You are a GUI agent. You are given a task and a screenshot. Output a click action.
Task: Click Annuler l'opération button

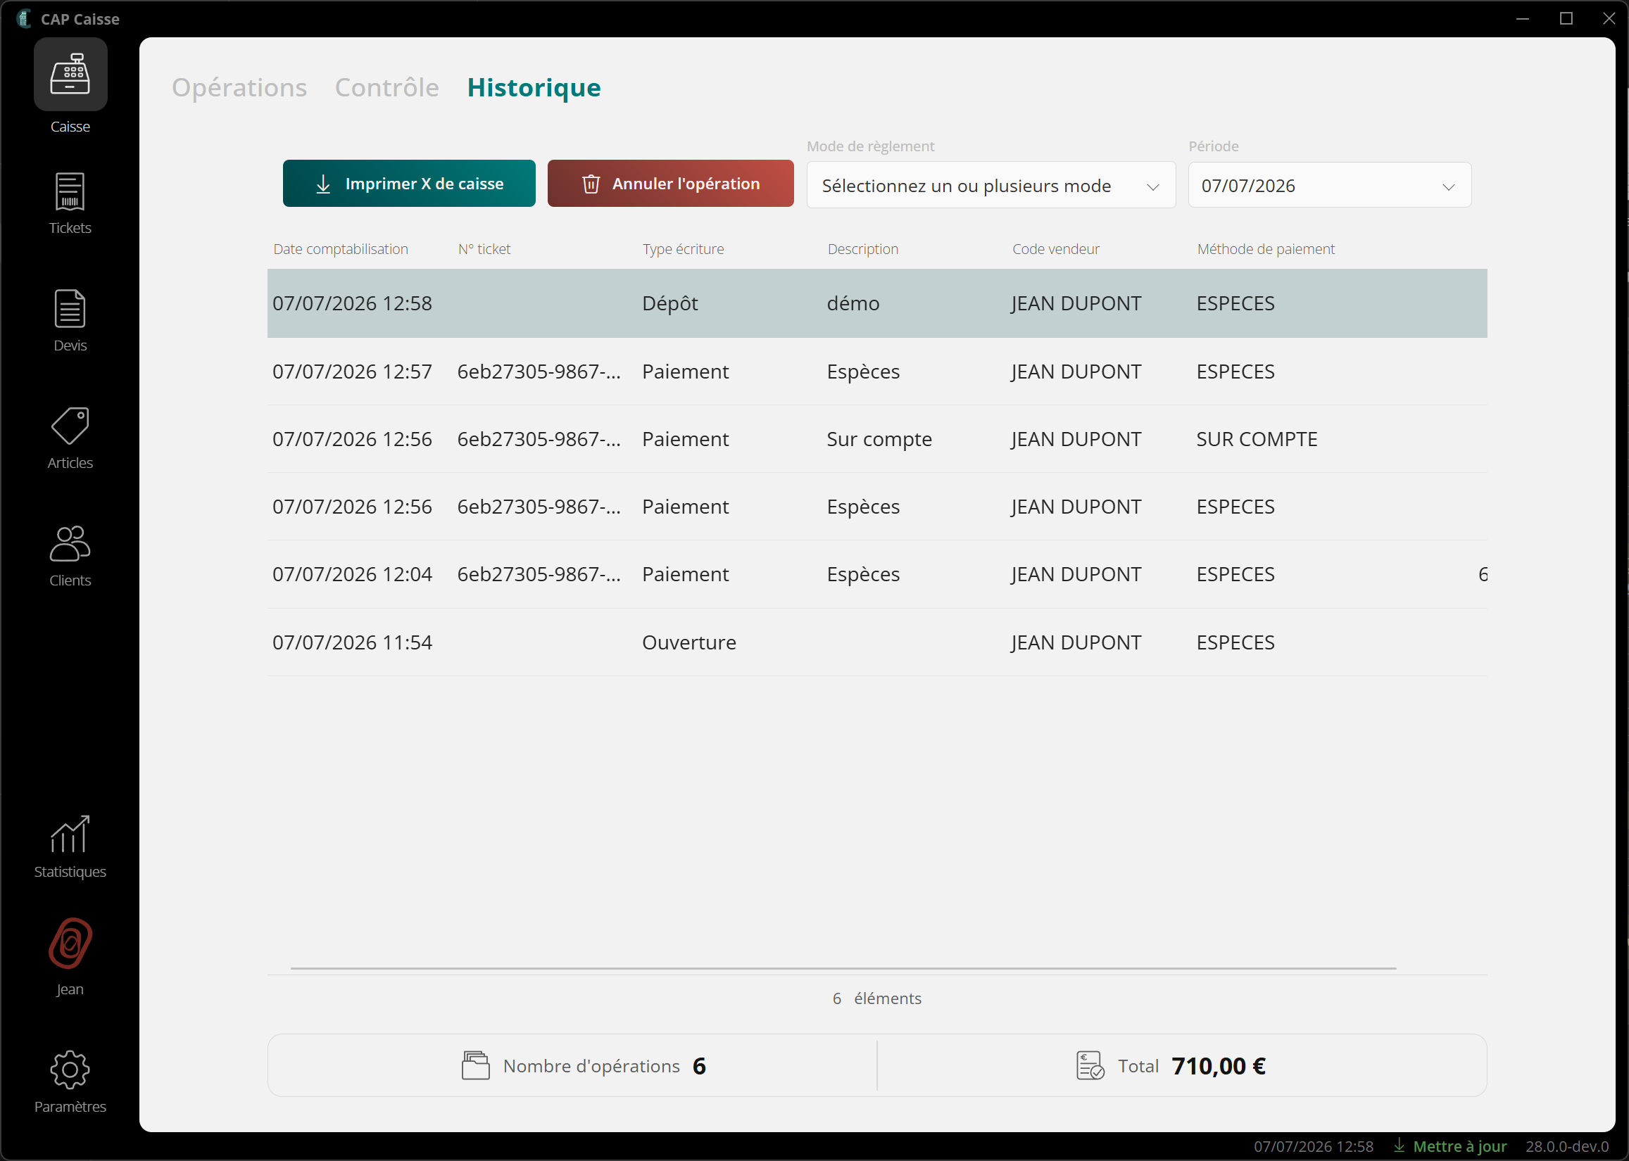coord(671,184)
